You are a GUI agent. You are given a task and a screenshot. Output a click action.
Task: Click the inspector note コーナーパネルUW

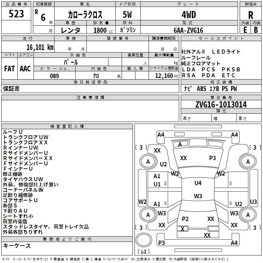(x=23, y=190)
